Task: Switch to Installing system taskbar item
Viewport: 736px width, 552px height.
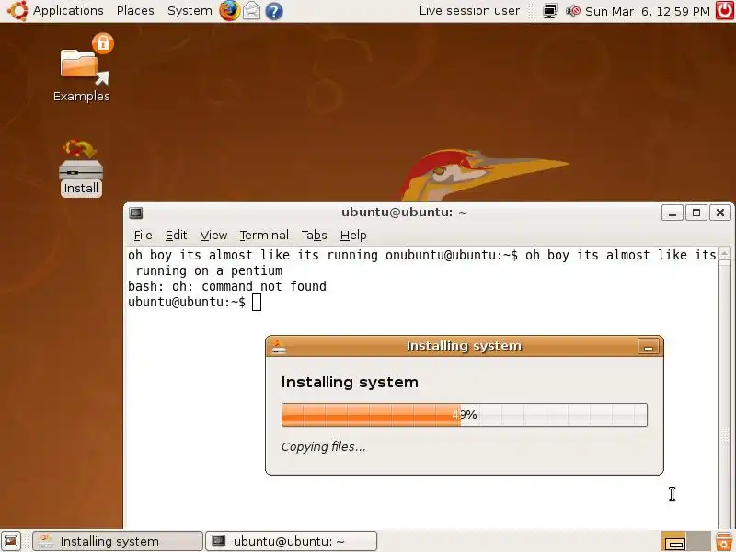Action: (118, 541)
